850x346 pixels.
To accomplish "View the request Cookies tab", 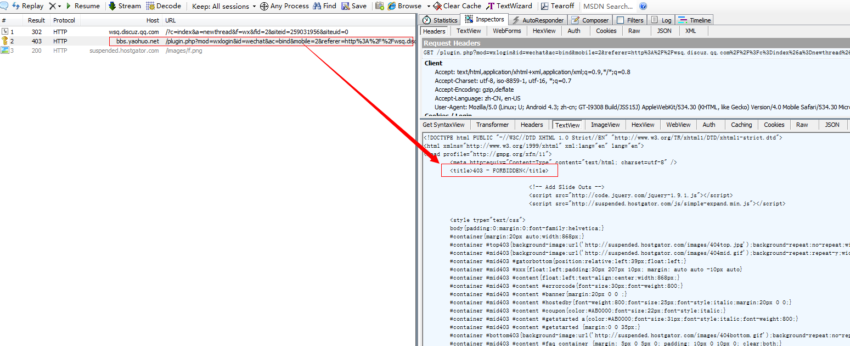I will coord(606,31).
